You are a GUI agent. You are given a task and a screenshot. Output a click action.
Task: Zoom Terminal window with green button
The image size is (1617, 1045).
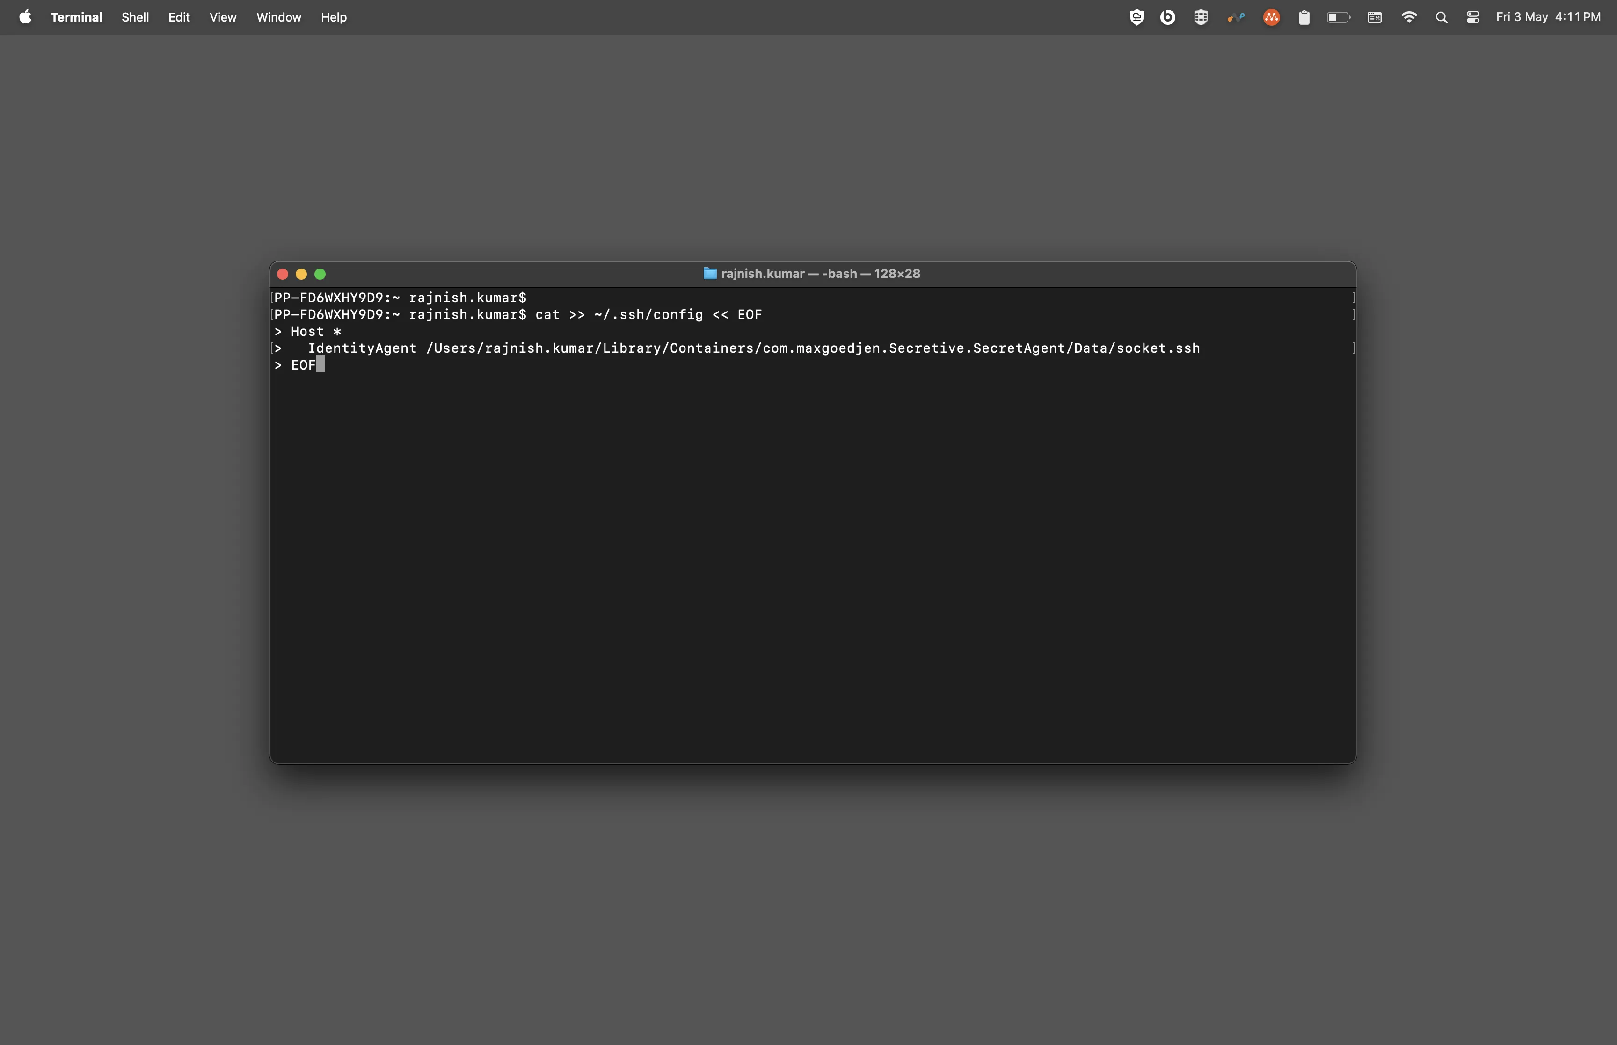[x=320, y=274]
